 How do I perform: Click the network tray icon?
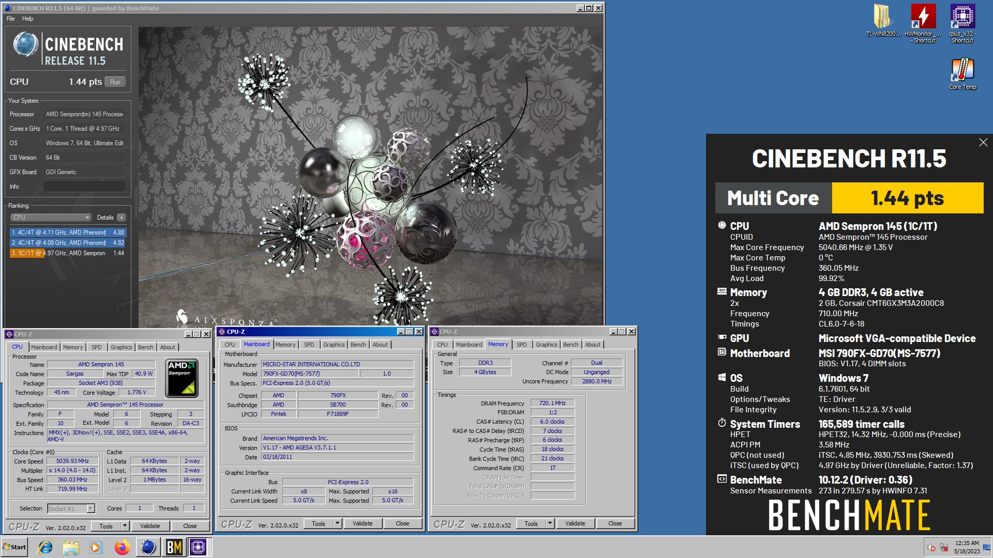[x=944, y=548]
